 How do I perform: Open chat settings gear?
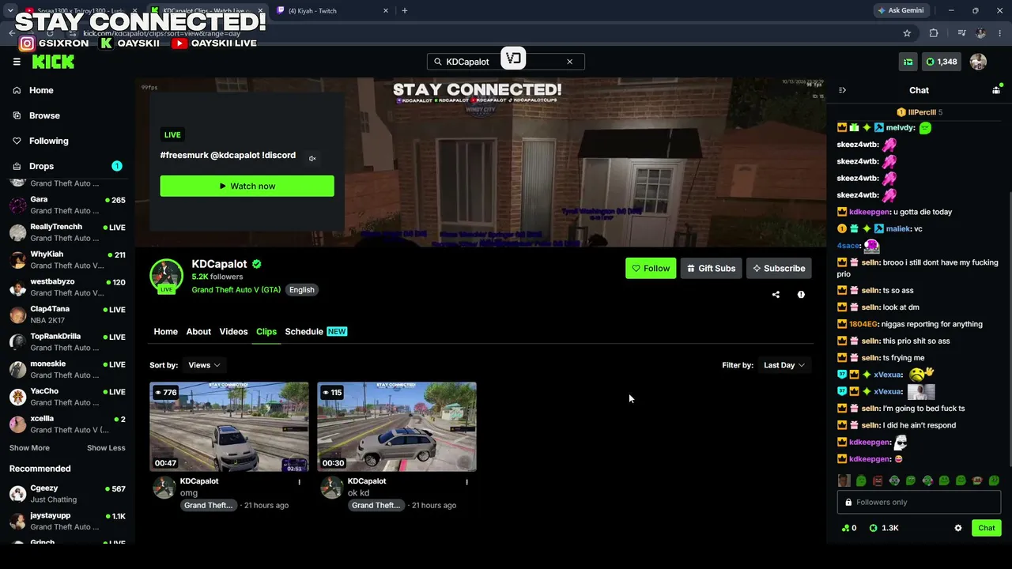point(958,528)
